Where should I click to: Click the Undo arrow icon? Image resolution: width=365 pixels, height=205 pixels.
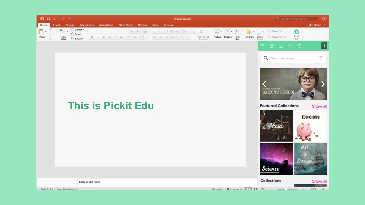coord(54,19)
